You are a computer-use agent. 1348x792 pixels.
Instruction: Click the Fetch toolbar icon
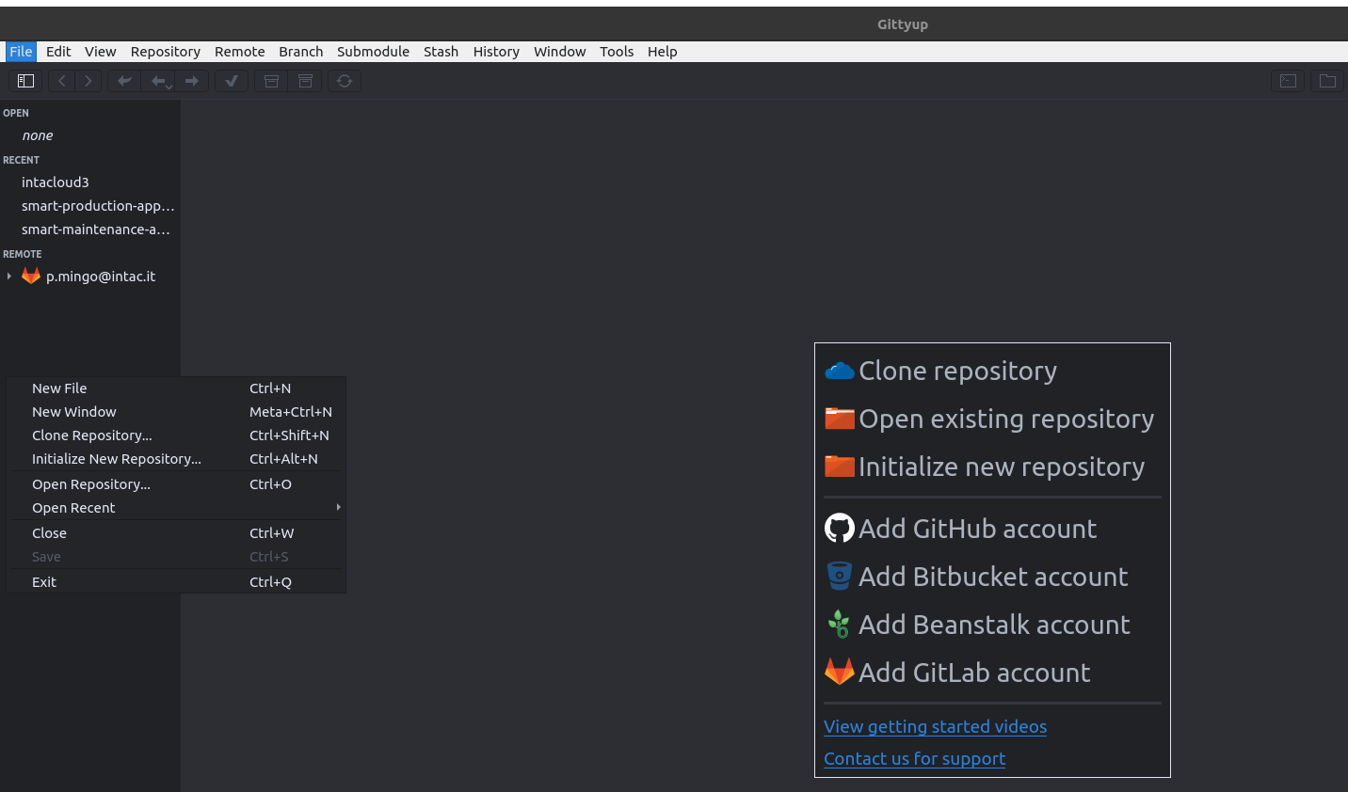124,81
